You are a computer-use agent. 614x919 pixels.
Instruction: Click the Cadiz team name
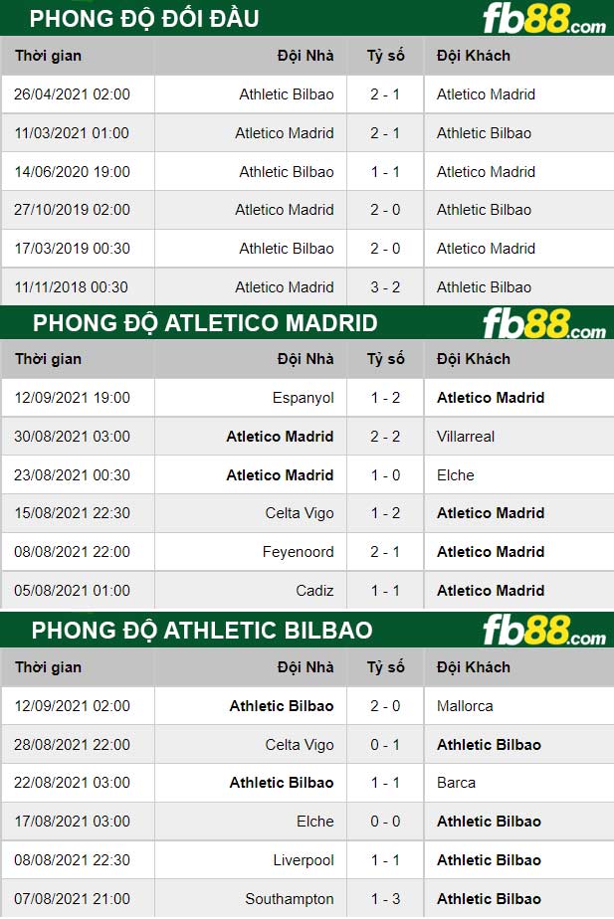click(314, 591)
